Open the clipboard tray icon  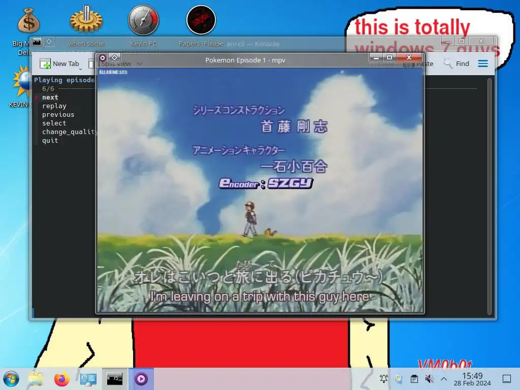(414, 378)
